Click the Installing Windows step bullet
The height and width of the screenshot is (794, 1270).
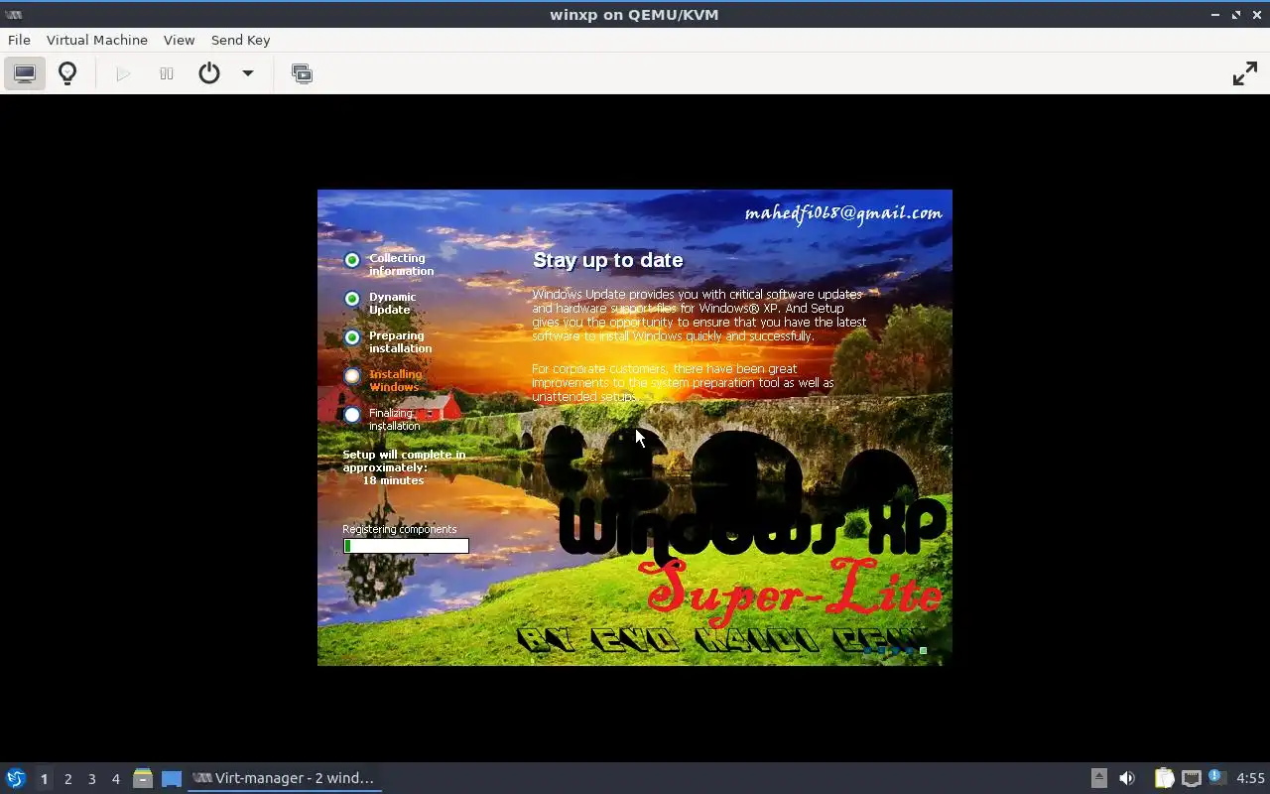pyautogui.click(x=352, y=376)
